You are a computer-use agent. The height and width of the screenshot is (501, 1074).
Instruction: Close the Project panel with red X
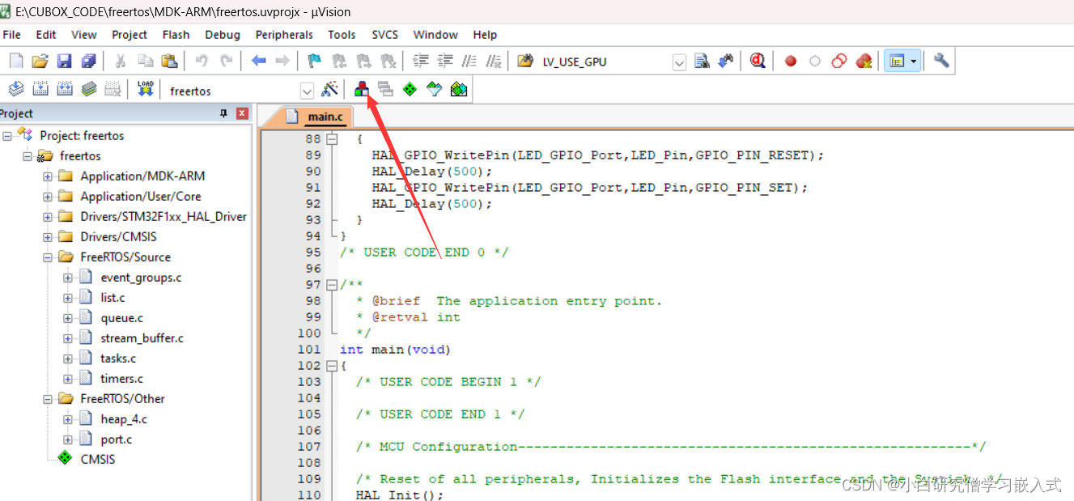pos(241,114)
